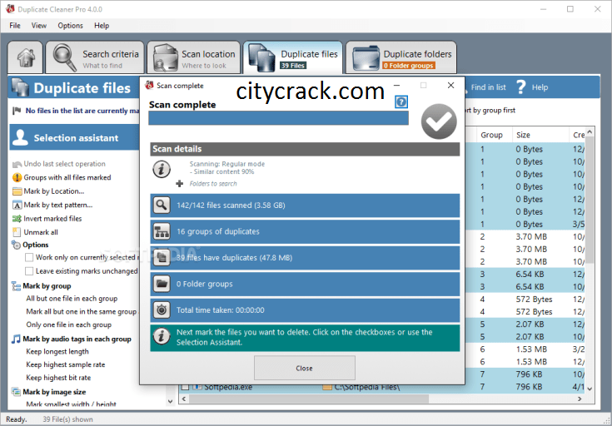Click the Mark by group tree icon
612x426 pixels.
click(16, 286)
